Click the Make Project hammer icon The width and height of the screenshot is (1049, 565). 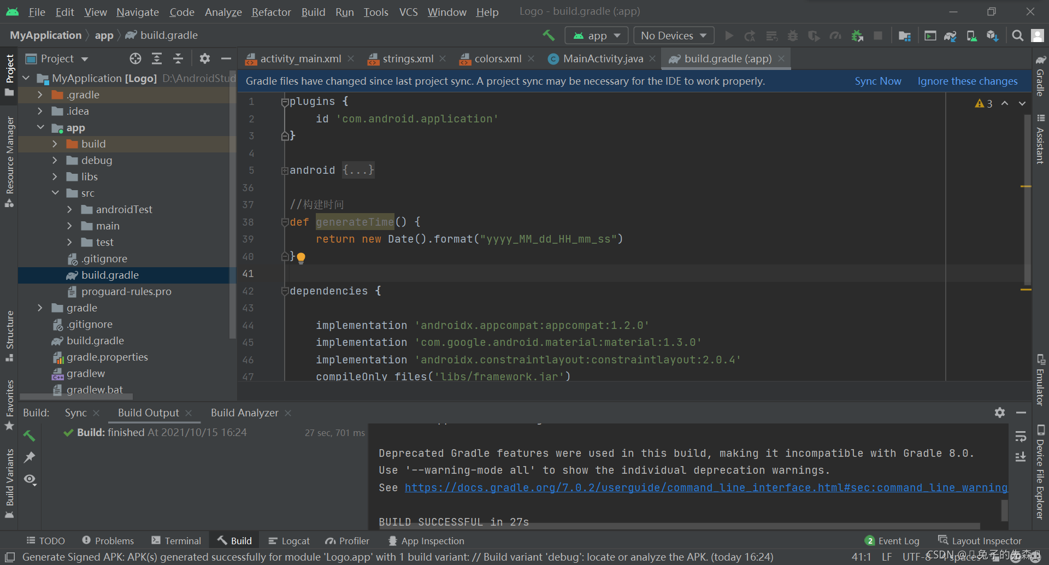pos(549,36)
